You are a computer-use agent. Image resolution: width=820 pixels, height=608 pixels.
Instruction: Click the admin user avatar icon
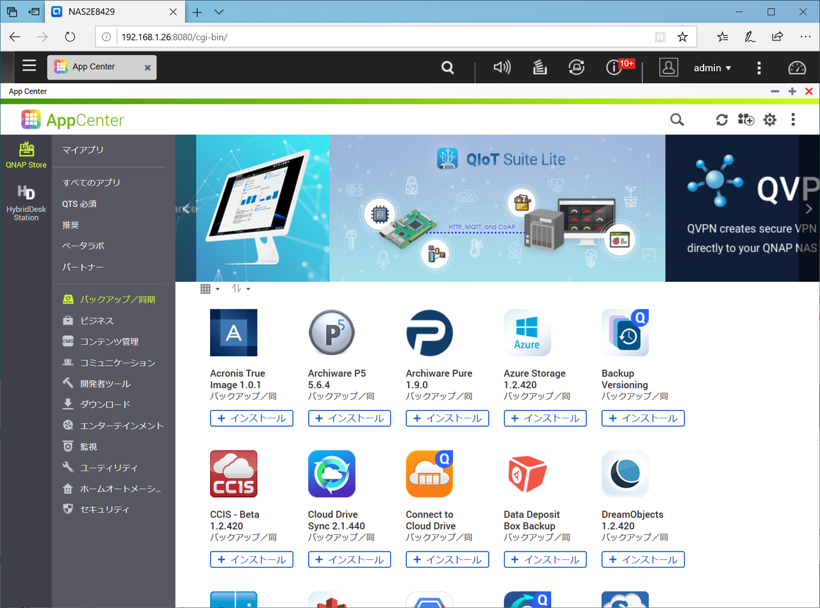click(x=669, y=67)
